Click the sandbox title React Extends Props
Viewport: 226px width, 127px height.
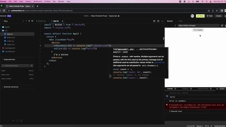point(104,16)
